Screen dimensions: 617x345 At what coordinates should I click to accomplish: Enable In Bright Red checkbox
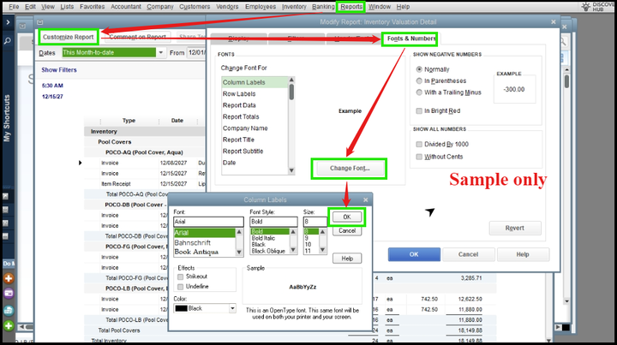coord(419,110)
